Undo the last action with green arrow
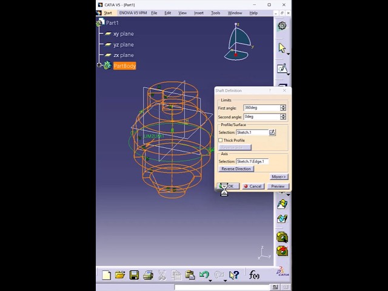The image size is (388, 291). click(x=204, y=275)
